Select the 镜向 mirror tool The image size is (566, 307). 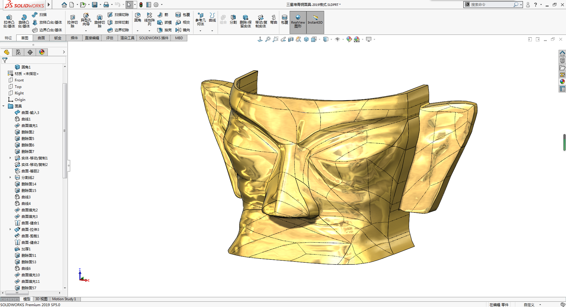[183, 30]
